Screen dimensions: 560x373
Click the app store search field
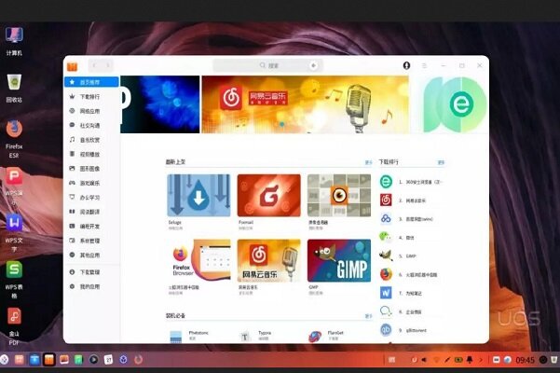click(266, 66)
